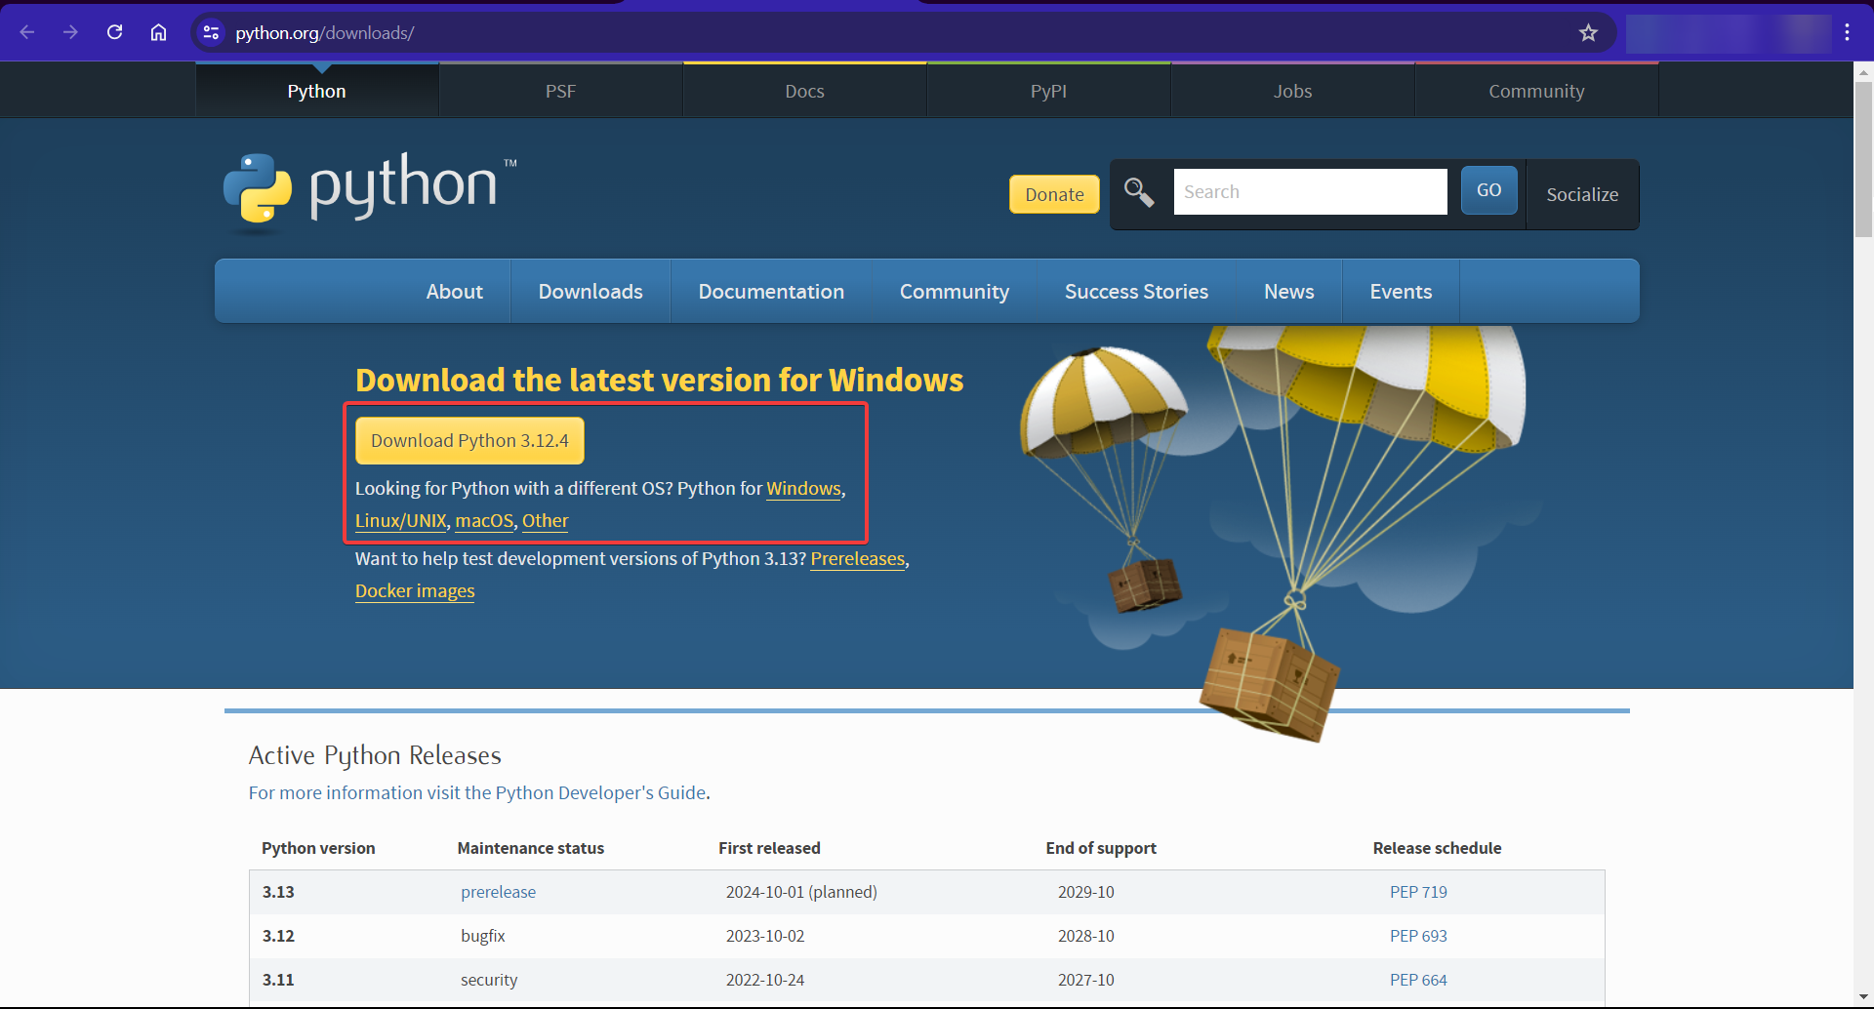Image resolution: width=1874 pixels, height=1009 pixels.
Task: Open the Downloads menu item
Action: coord(590,291)
